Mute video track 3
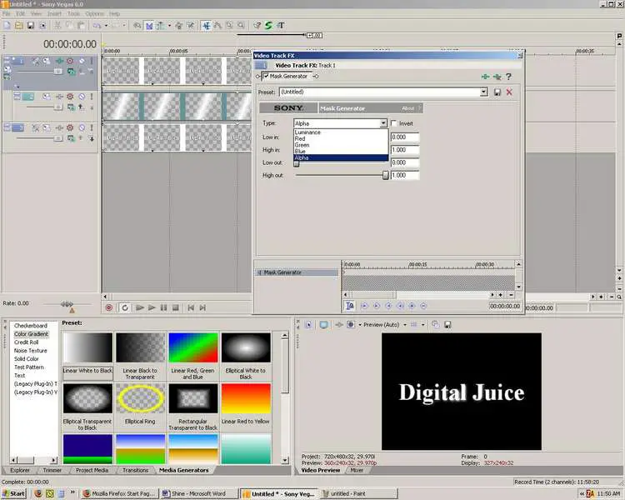The image size is (625, 500). [82, 127]
